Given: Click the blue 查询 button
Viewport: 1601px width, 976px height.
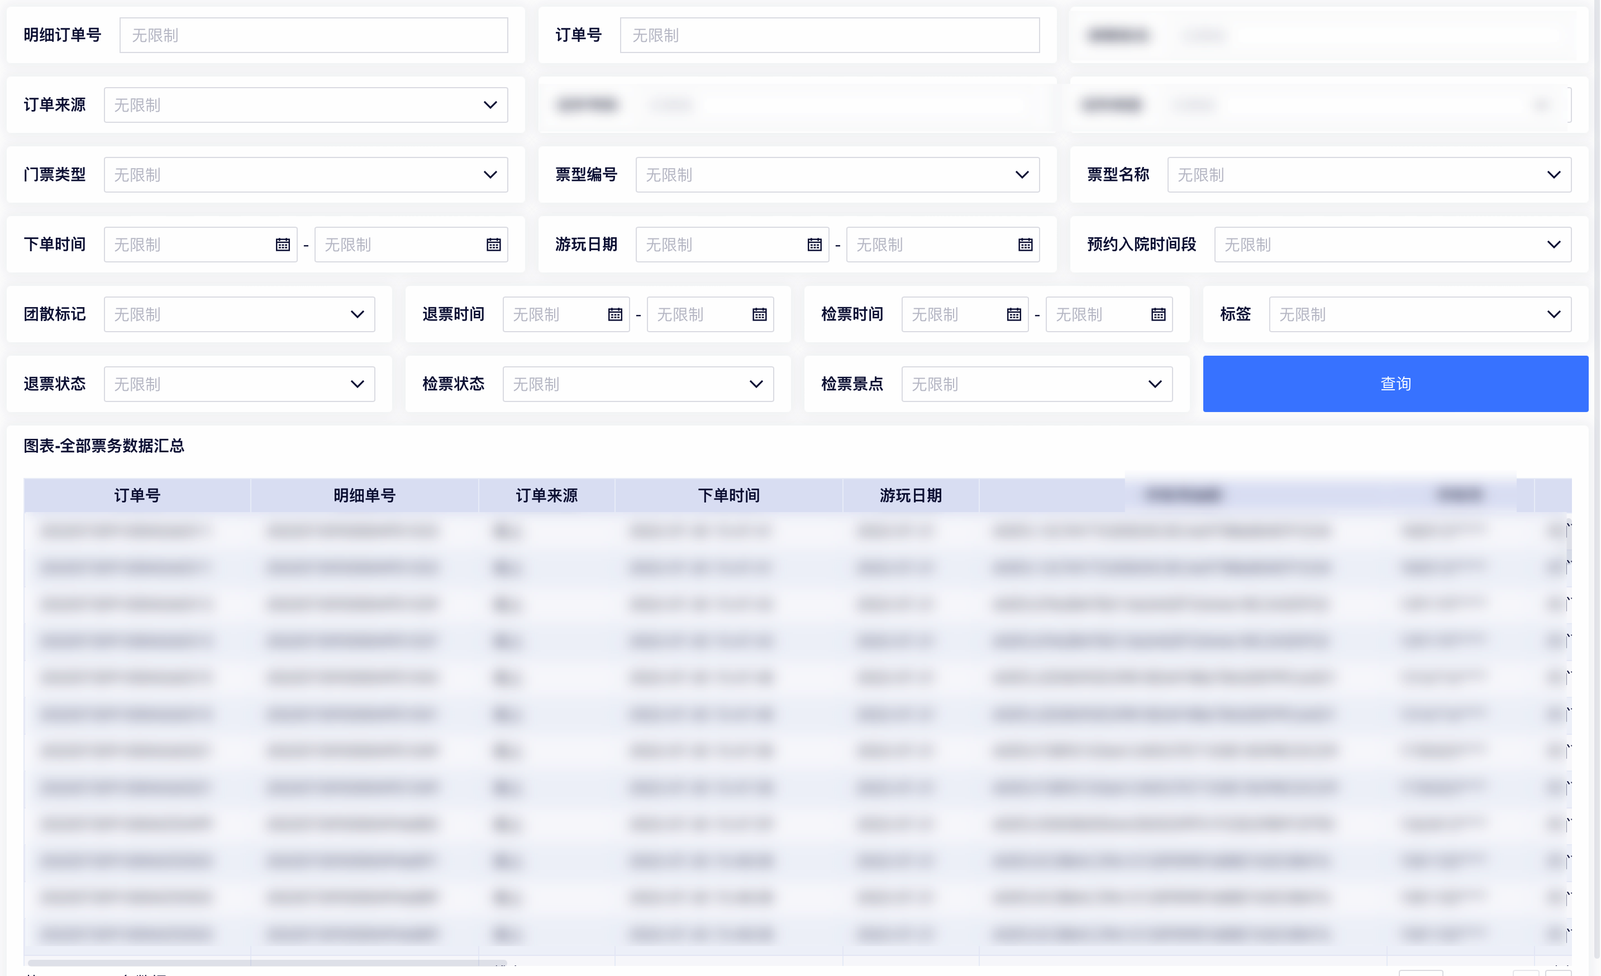Looking at the screenshot, I should click(1395, 384).
